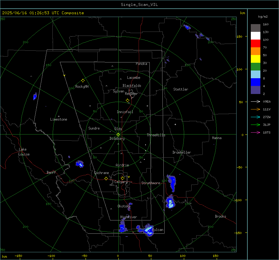Click the Brooks town label
Screen dimensions: 279x260
[x=220, y=216]
